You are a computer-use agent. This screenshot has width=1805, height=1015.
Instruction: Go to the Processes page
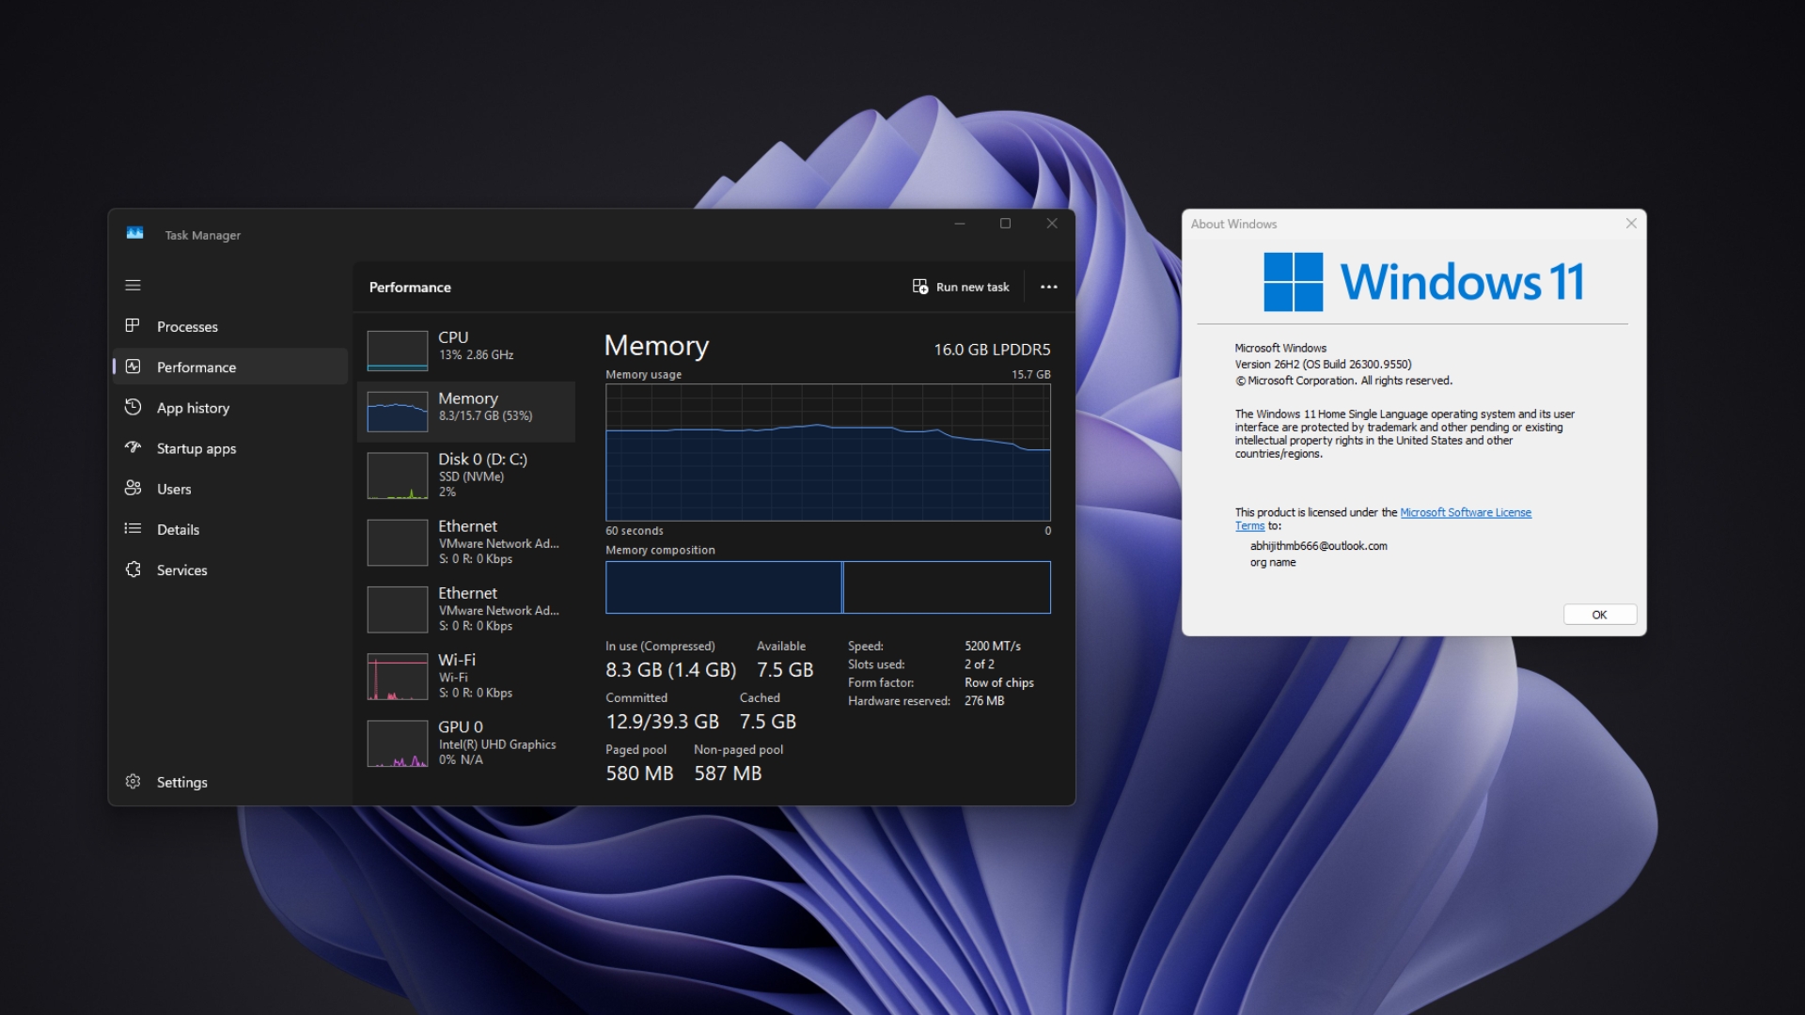230,326
